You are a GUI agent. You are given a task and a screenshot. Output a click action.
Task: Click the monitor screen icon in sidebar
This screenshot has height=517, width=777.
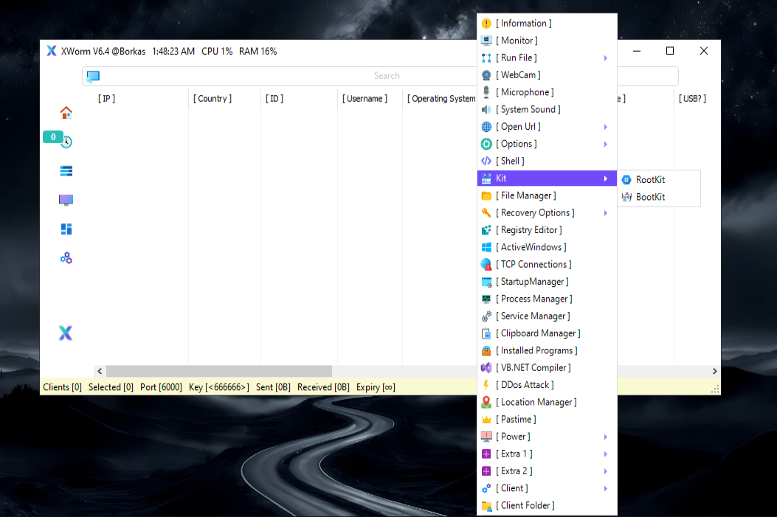pyautogui.click(x=66, y=200)
